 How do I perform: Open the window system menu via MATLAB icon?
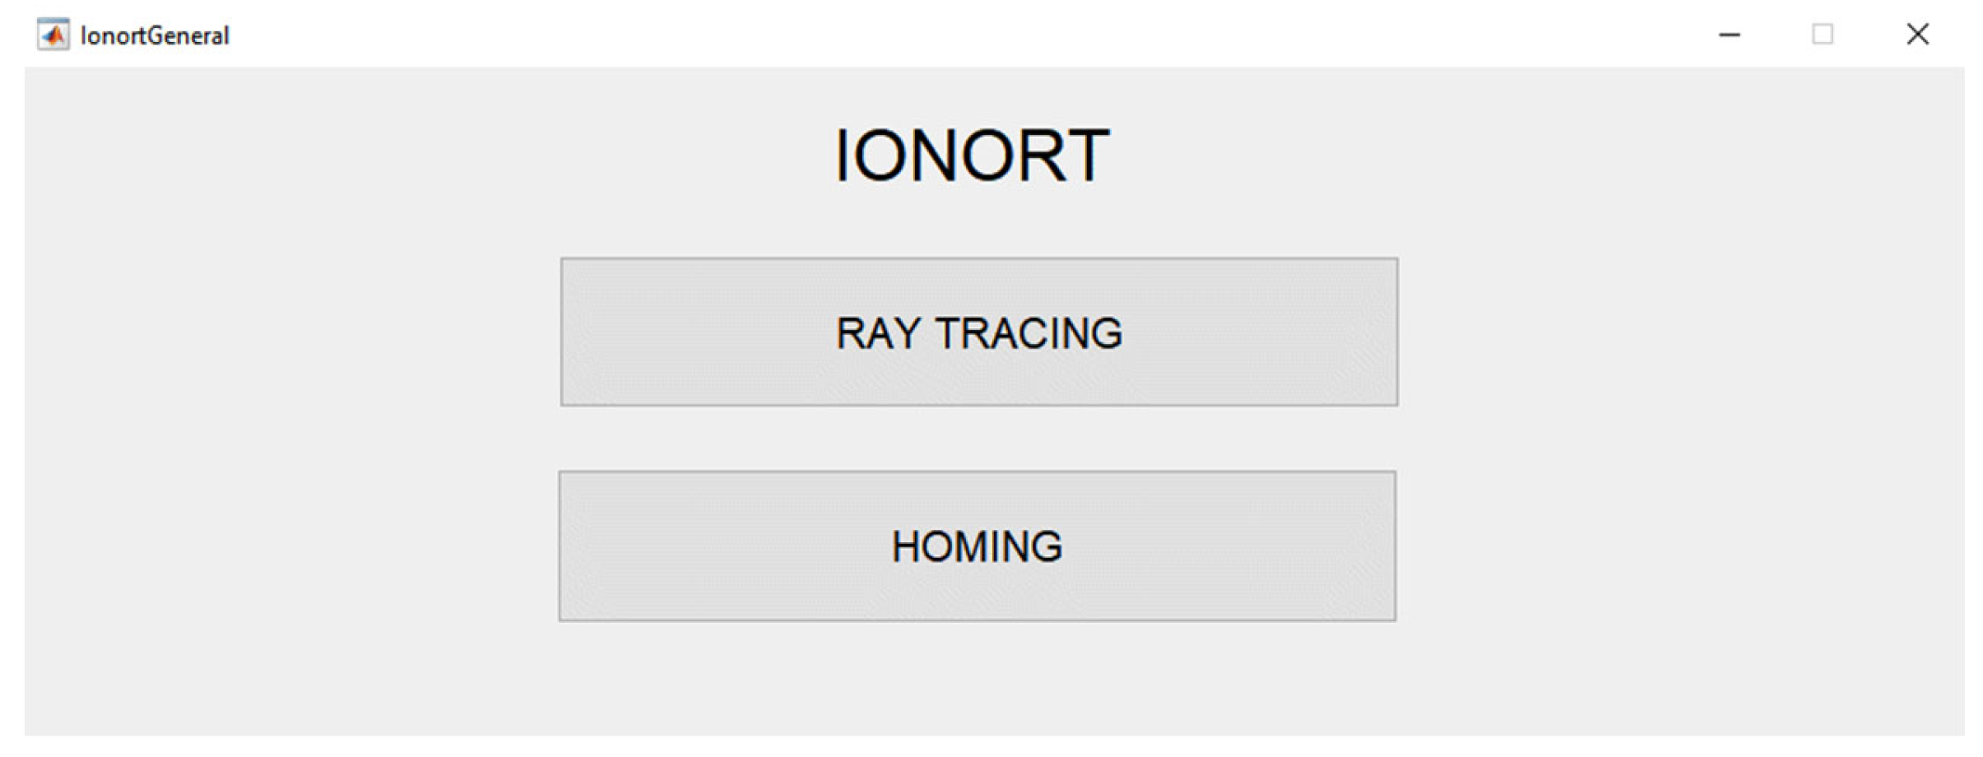click(x=53, y=35)
